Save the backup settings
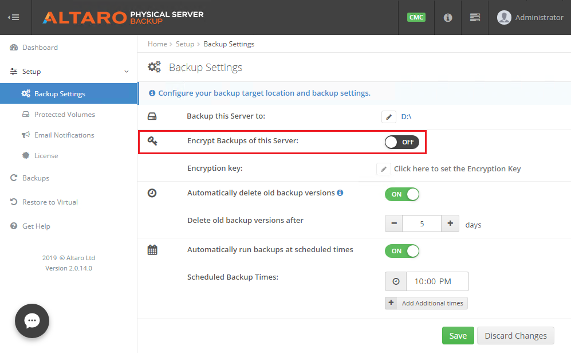This screenshot has width=571, height=353. (x=458, y=335)
